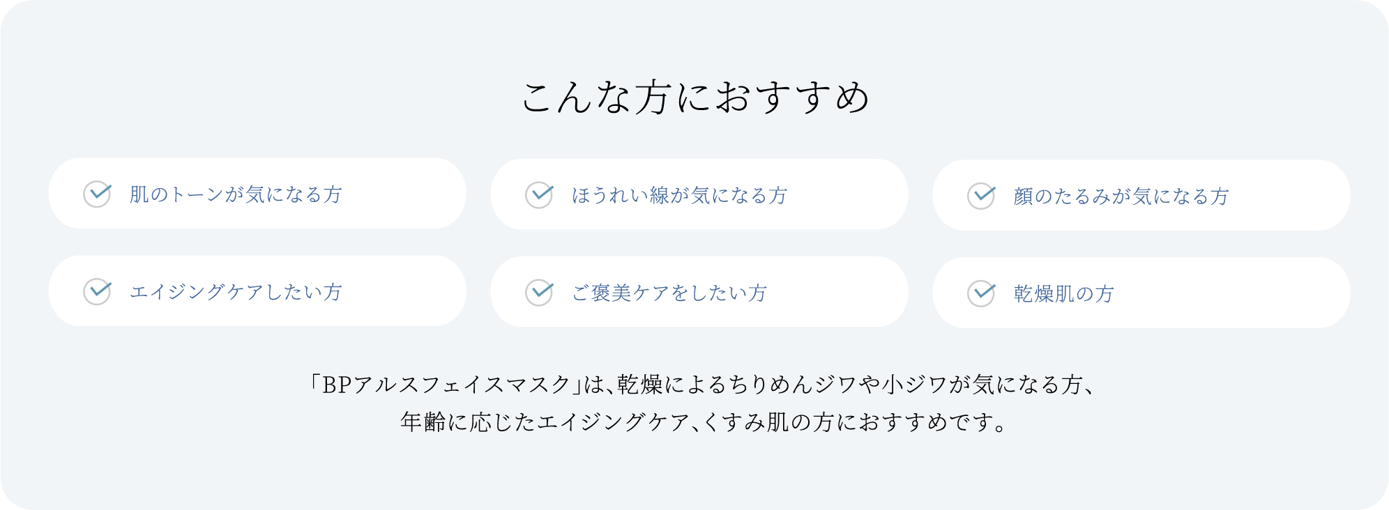Click the check icon beside 顔のたるみが気になる方
This screenshot has height=510, width=1389.
[x=981, y=196]
